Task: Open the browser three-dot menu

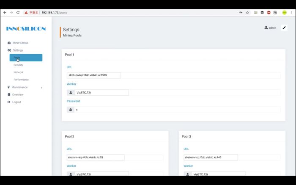Action: (x=291, y=12)
